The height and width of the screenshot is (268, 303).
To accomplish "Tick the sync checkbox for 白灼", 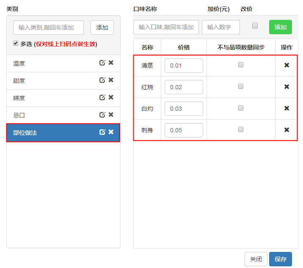I will tap(241, 108).
